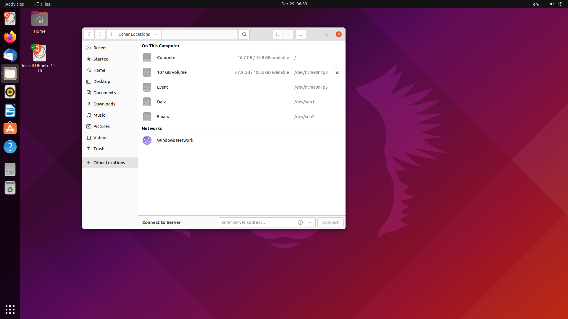Open the hamburger main menu
568x319 pixels.
(x=301, y=34)
